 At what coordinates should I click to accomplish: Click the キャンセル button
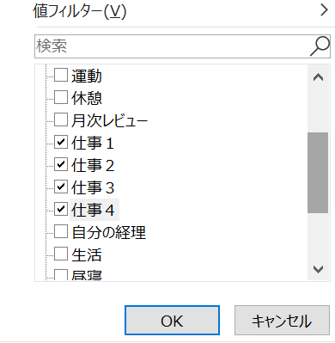click(282, 320)
